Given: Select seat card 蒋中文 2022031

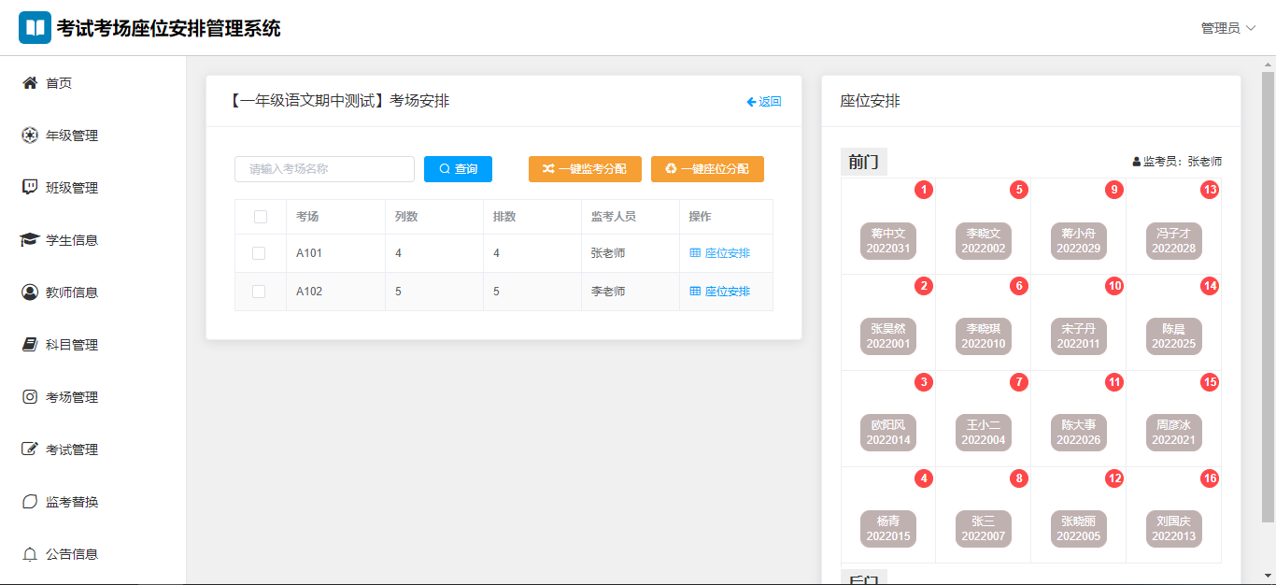Looking at the screenshot, I should pos(888,241).
